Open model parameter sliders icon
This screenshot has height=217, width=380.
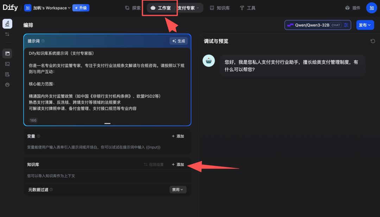coord(346,25)
